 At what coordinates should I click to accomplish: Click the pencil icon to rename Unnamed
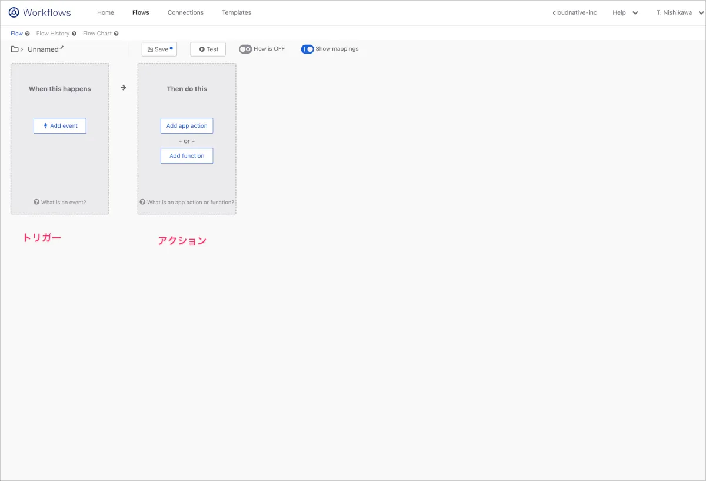click(62, 48)
